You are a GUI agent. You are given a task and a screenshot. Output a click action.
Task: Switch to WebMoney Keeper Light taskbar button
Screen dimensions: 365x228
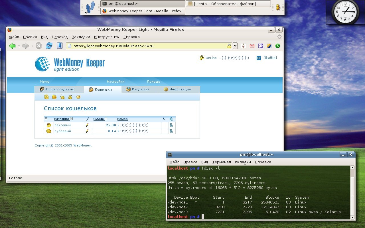pos(143,11)
